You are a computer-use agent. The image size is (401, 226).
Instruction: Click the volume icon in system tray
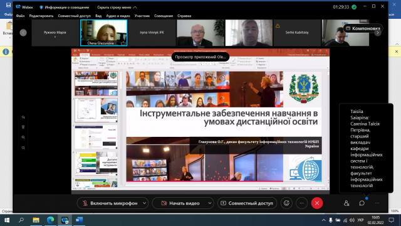coord(352,220)
